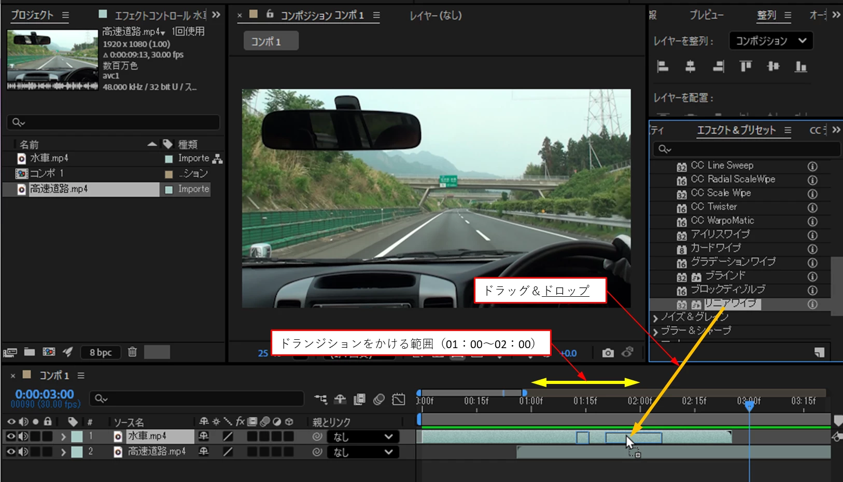This screenshot has width=843, height=482.
Task: Open レイヤーを整列 コンポジション dropdown
Action: click(x=771, y=40)
